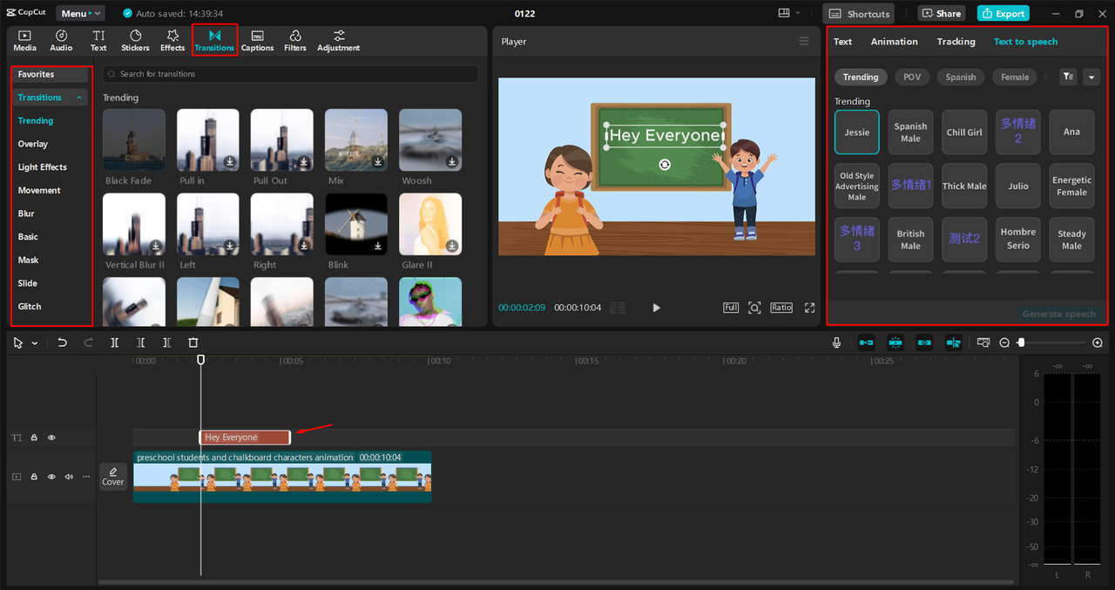Delete left of playhead
1115x590 pixels.
click(x=140, y=342)
